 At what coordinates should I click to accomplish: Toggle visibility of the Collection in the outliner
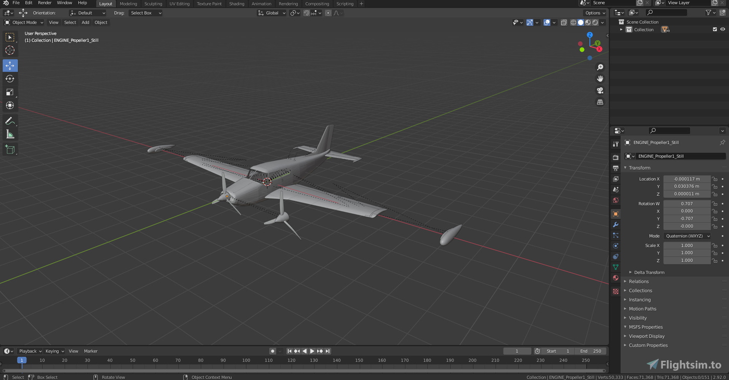(722, 29)
